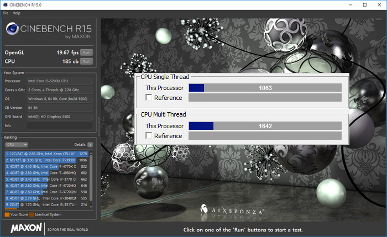Open the Help menu
The height and width of the screenshot is (237, 387).
click(17, 13)
